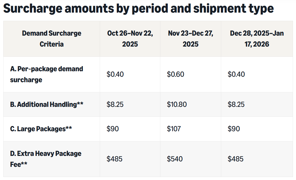Click the "Dec 28, 2025–Jan 17, 2026" header
296x180 pixels.
pos(257,39)
